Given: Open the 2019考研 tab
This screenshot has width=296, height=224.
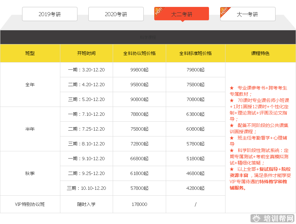Looking at the screenshot, I should click(x=50, y=14).
